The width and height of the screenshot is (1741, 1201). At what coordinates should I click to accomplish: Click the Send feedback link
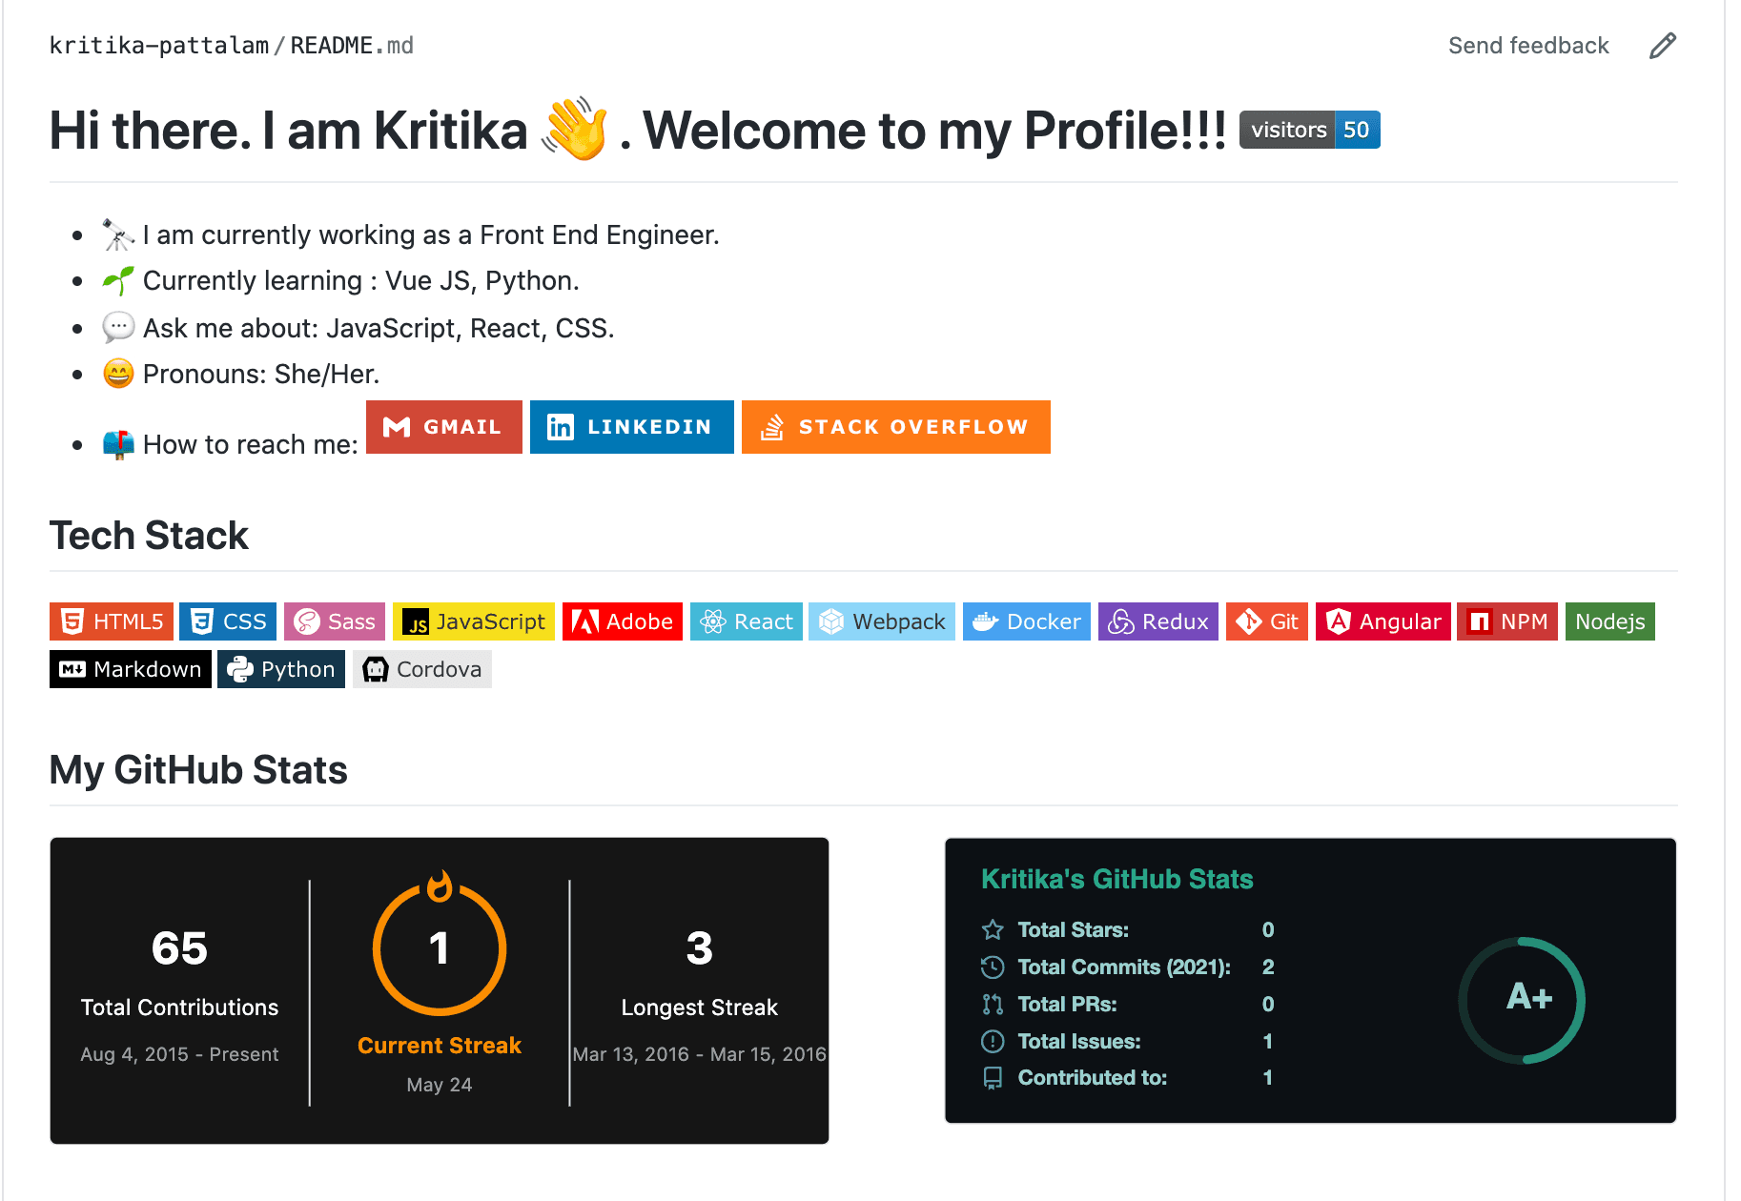click(x=1528, y=45)
